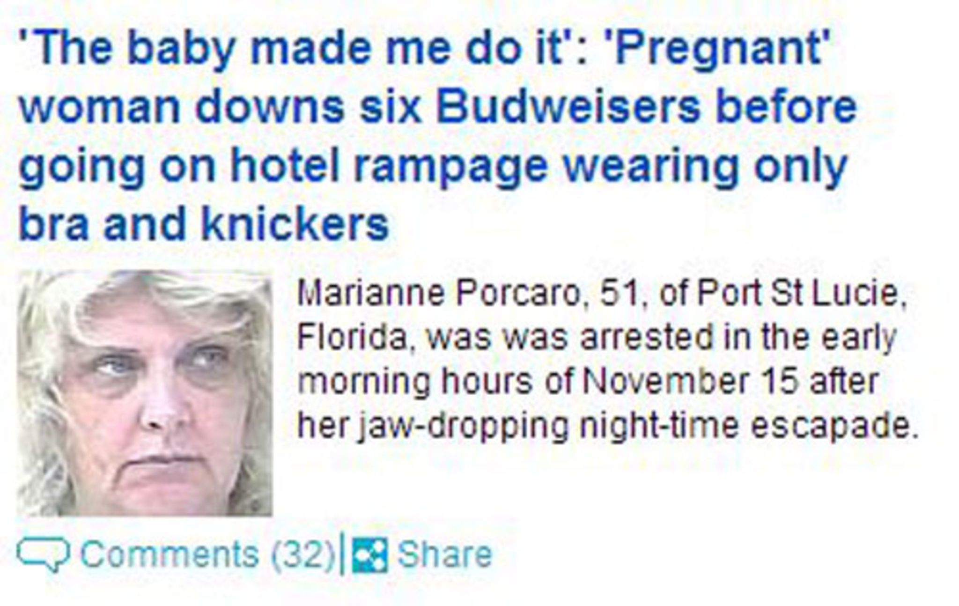Click the Share icon beside Comments

click(x=370, y=555)
